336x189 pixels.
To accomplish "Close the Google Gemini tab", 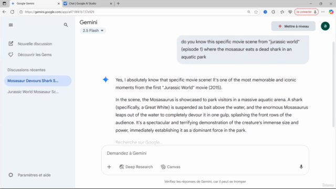I will pyautogui.click(x=58, y=4).
